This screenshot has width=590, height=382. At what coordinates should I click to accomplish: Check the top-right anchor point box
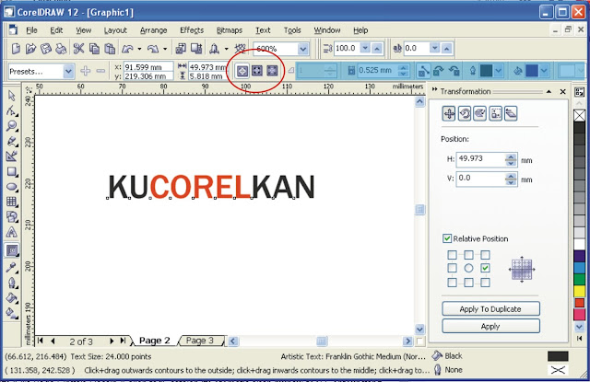(x=485, y=255)
